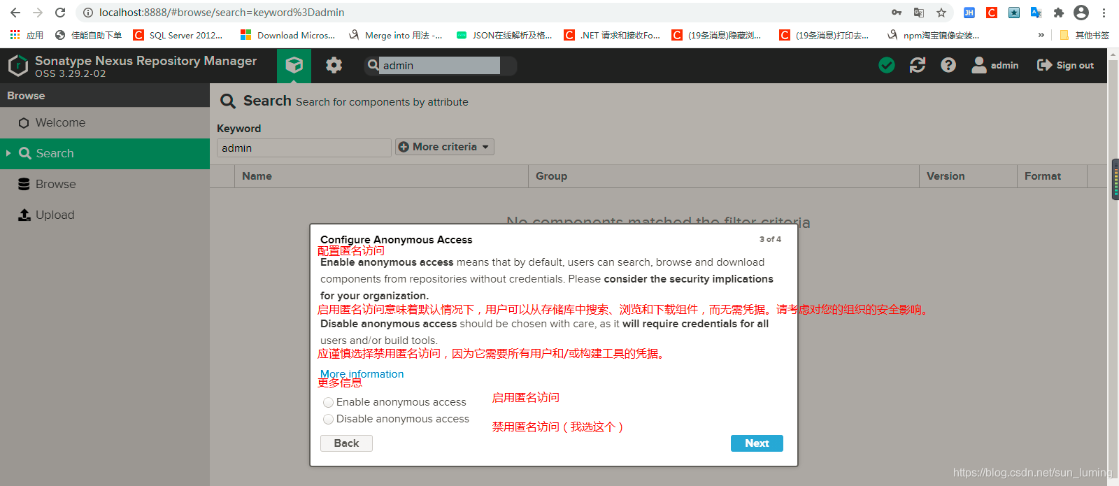This screenshot has height=486, width=1119.
Task: Expand hidden bookmarks chevron
Action: 1041,35
